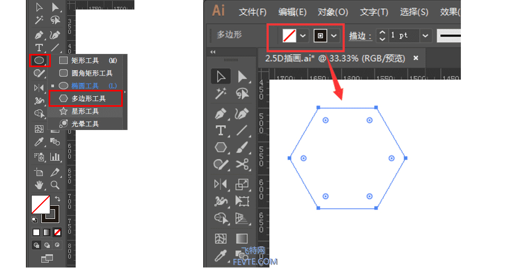Expand the control bar stroke color dropdown
Viewport: 508px width, 268px height.
click(x=334, y=35)
